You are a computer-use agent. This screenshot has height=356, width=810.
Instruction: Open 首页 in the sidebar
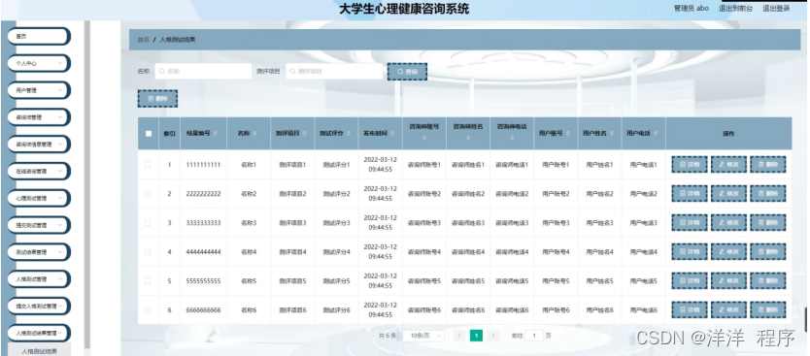[38, 37]
